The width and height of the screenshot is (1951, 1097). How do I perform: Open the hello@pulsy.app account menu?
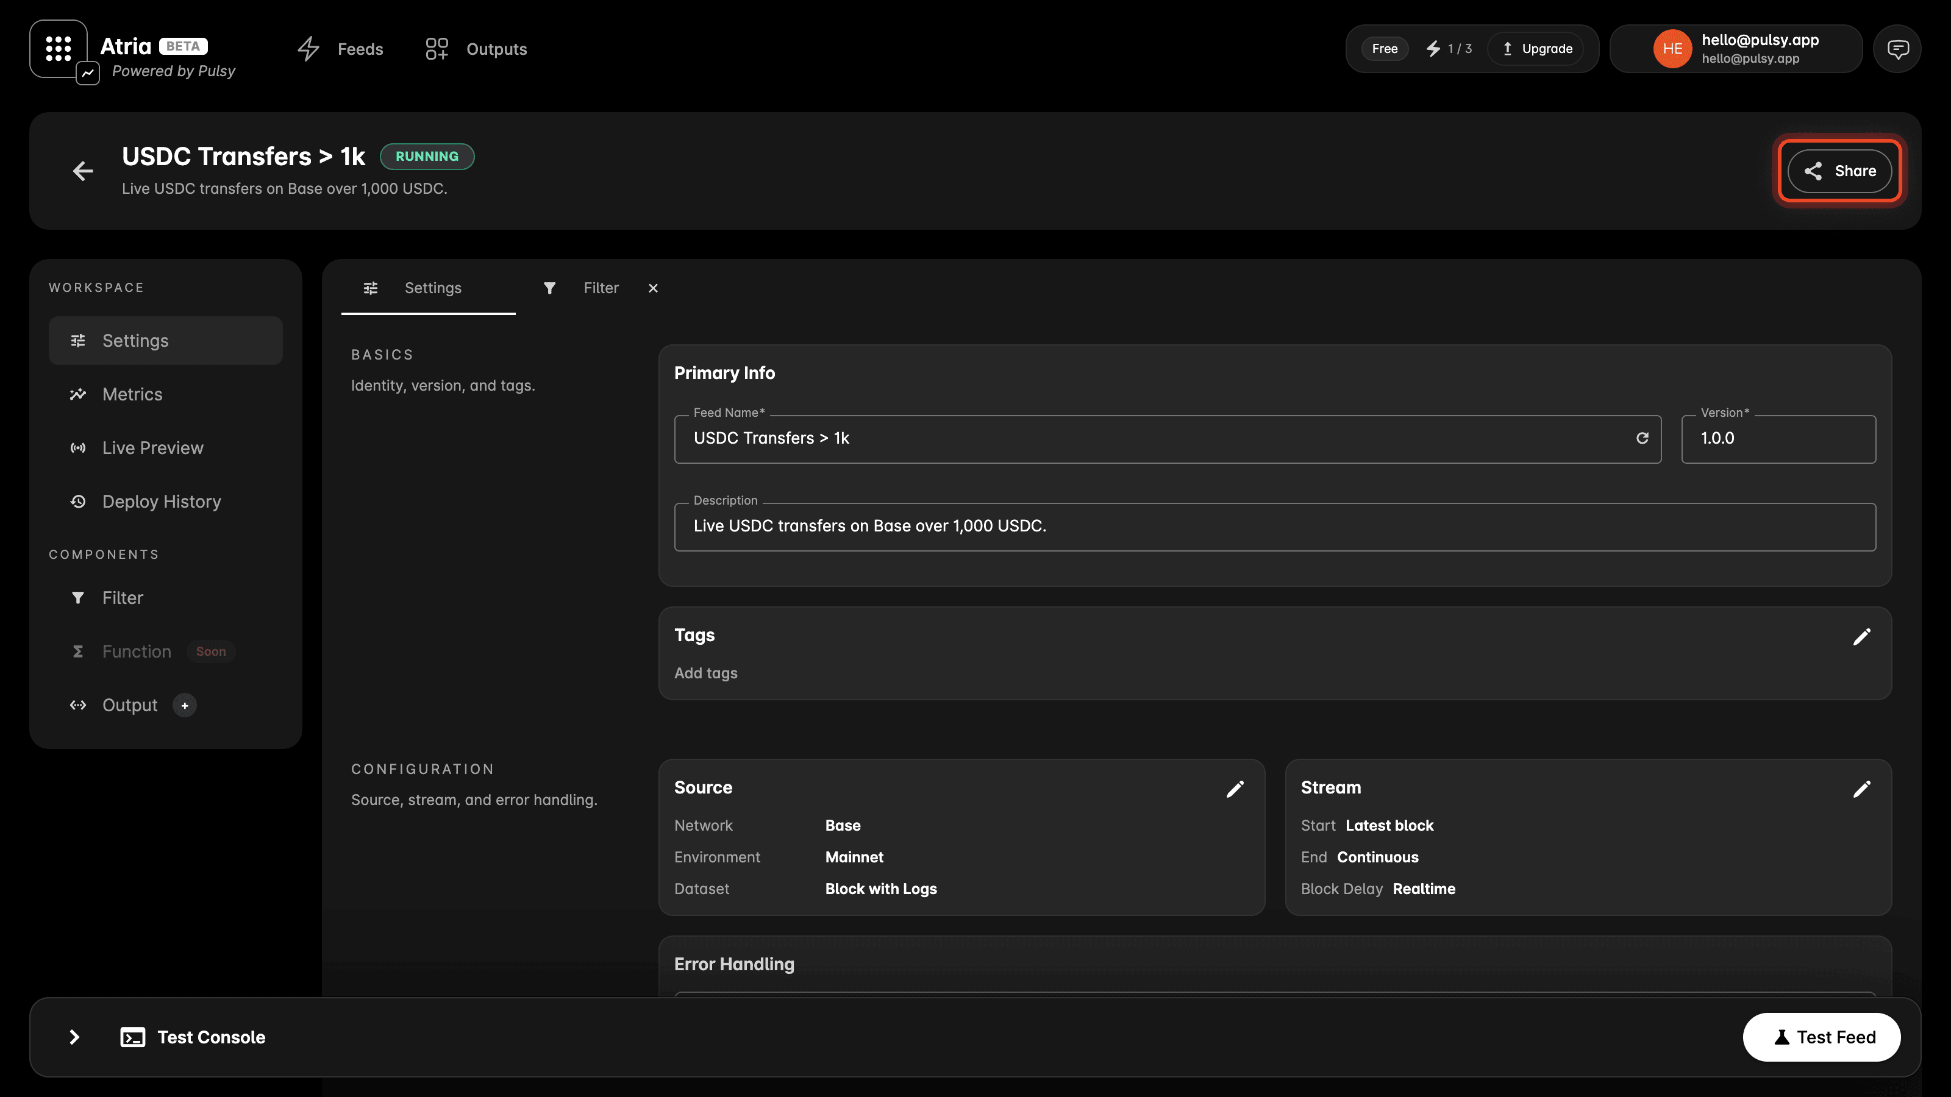pos(1736,49)
